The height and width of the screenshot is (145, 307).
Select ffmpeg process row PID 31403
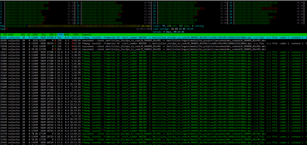click(153, 55)
